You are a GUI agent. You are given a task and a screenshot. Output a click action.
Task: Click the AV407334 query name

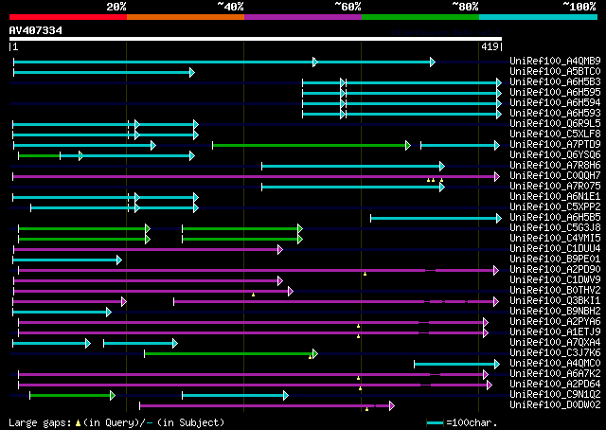[x=36, y=30]
